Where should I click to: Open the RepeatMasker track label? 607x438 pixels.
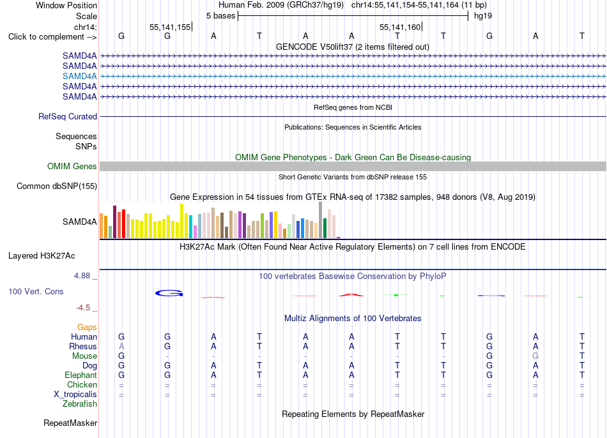[70, 423]
